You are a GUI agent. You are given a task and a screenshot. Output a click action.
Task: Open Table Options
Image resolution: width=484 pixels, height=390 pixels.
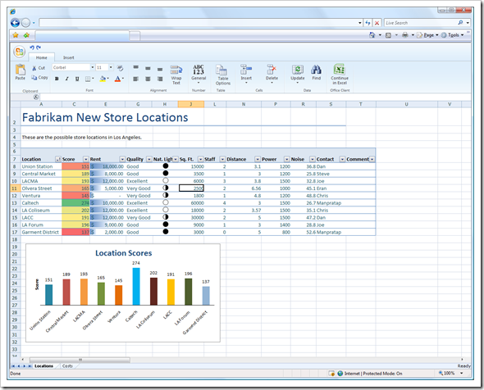tap(223, 75)
